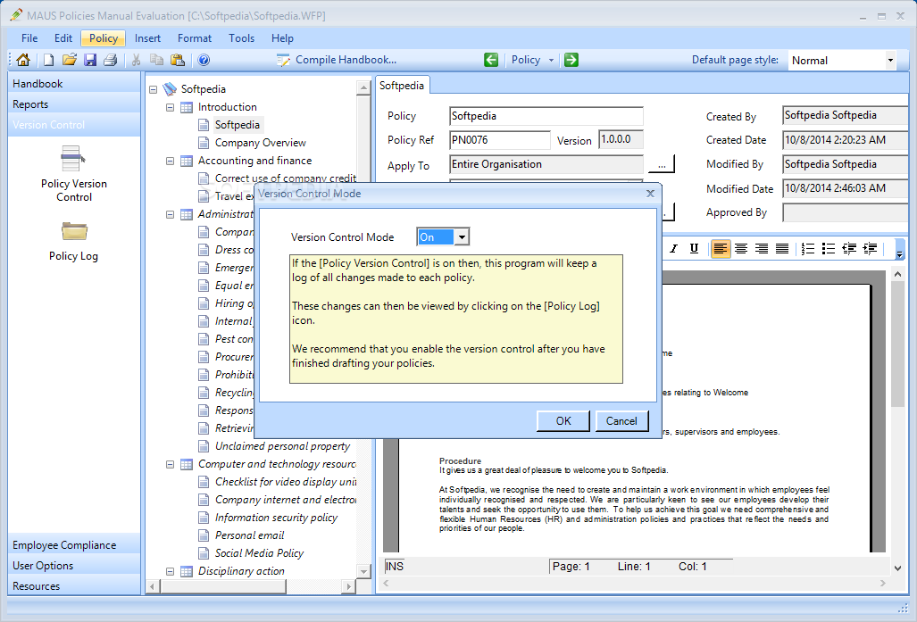Click the Softpedia root book icon in tree
Screen dimensions: 917x622
[170, 89]
